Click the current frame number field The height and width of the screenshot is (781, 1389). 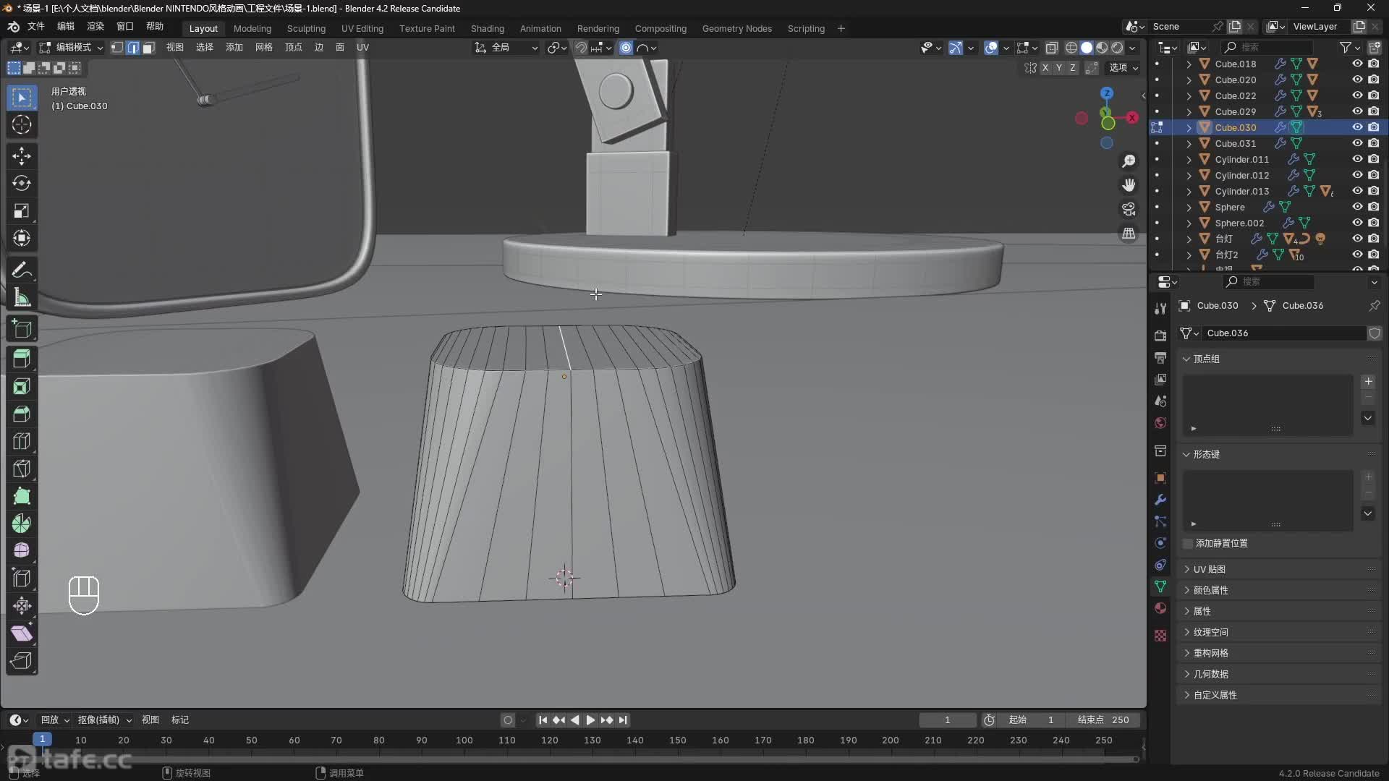(947, 720)
